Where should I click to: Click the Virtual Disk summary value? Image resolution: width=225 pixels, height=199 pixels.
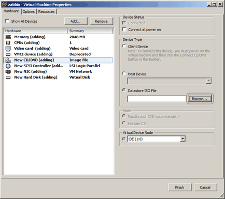point(80,78)
